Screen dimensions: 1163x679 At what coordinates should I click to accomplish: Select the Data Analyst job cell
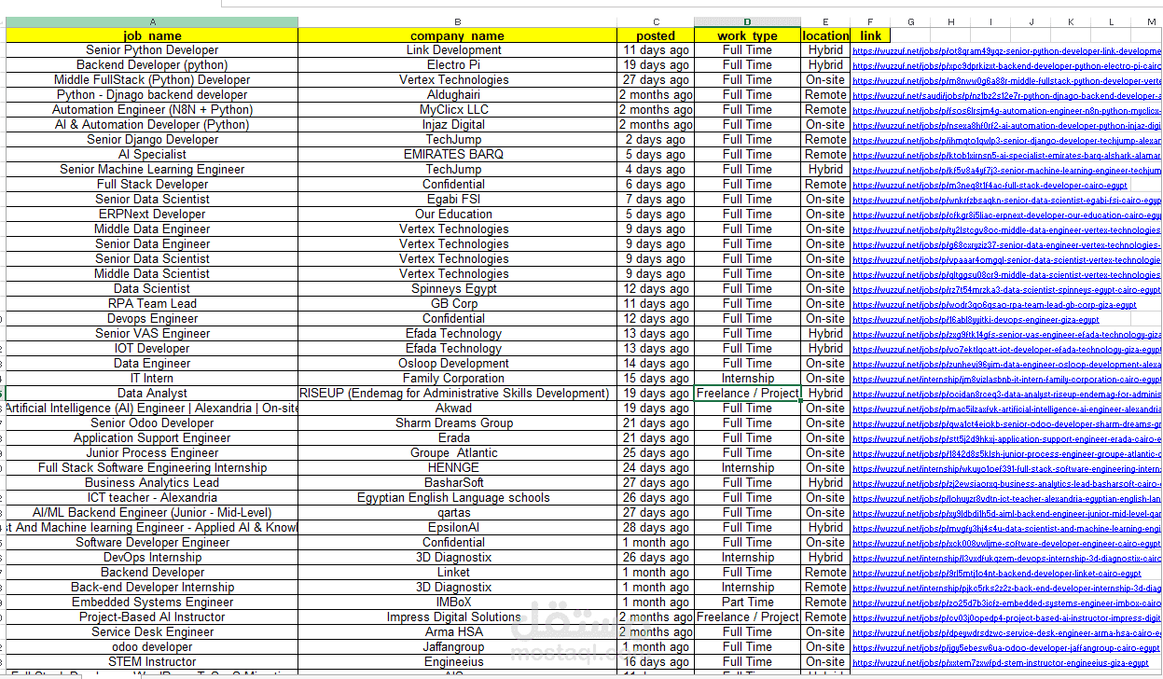tap(152, 394)
